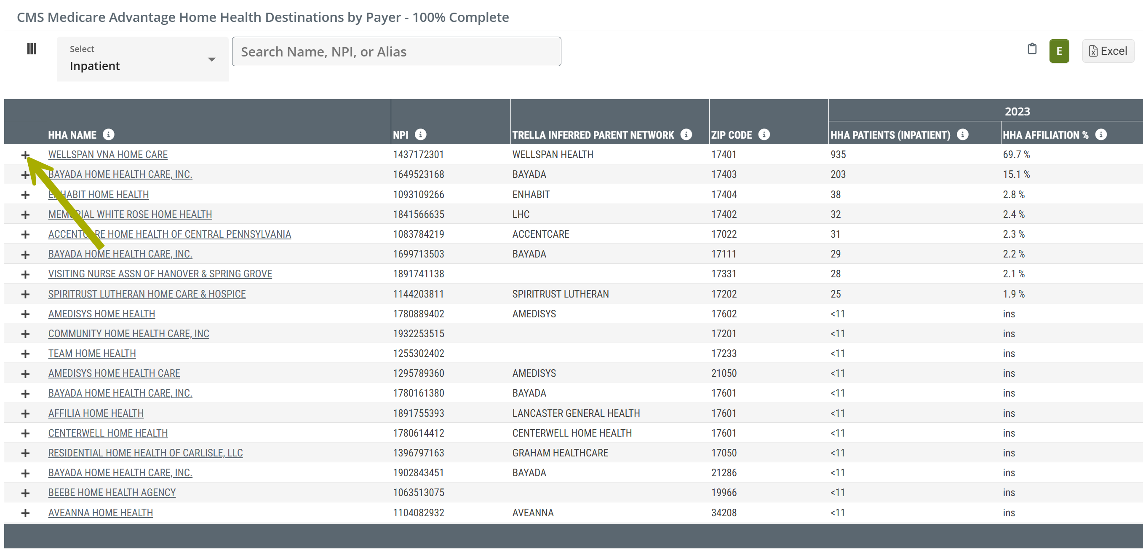
Task: Click info icon for Trella Inferred Parent Network
Action: (x=686, y=134)
